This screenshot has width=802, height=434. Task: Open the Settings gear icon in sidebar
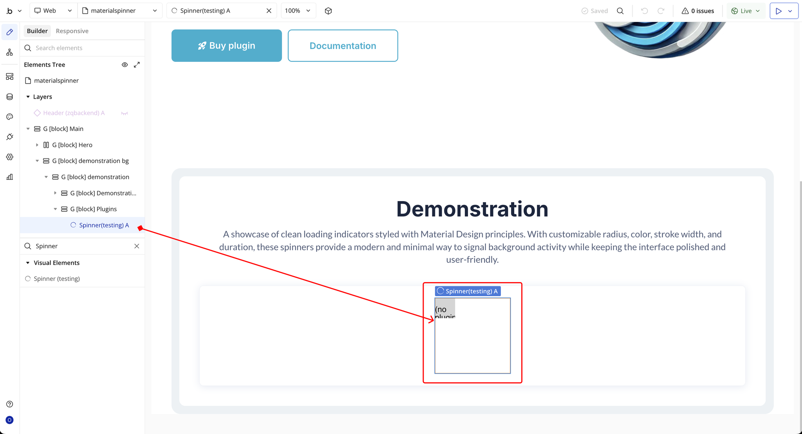pos(9,157)
